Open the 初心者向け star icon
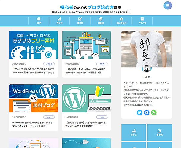The image size is (181, 148). pyautogui.click(x=121, y=19)
